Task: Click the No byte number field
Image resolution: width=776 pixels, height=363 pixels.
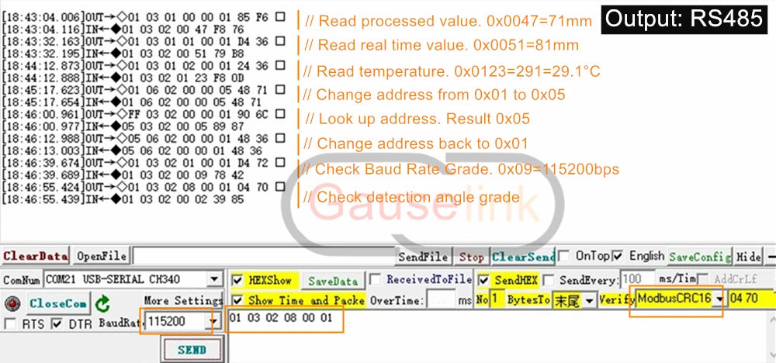Action: (x=497, y=299)
